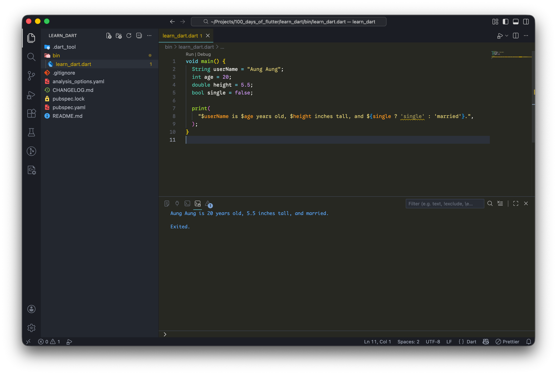Select Dart language mode in status bar

tap(471, 342)
